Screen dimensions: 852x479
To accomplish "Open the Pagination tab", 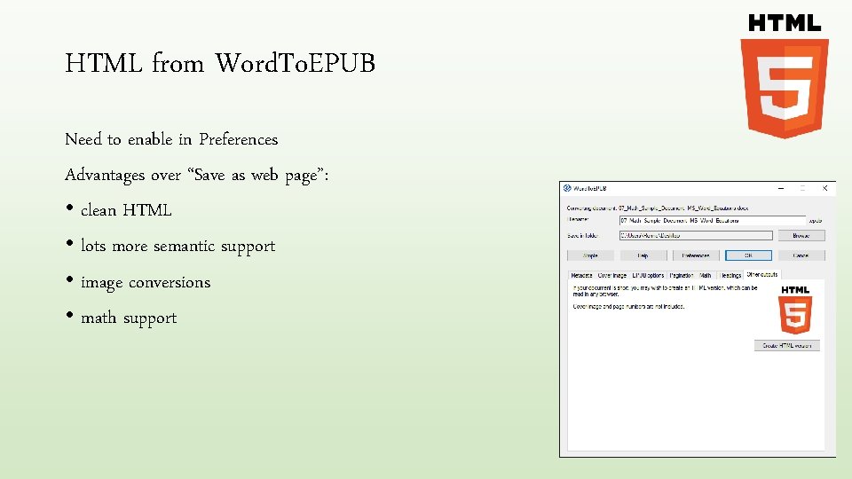I will tap(682, 275).
